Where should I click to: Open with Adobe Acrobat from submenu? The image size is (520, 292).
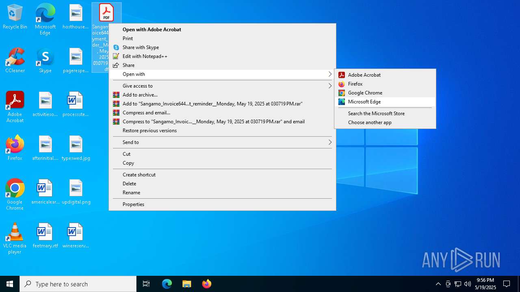385,75
